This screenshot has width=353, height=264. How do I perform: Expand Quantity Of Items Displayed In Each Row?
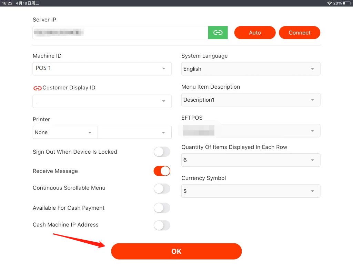pos(251,160)
